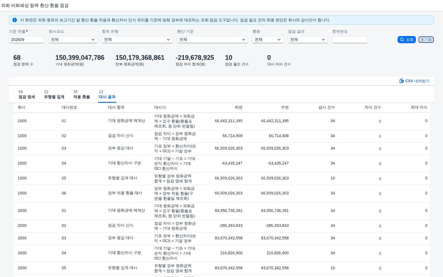The image size is (443, 277).
Task: Open the 항목 유형 dropdown
Action: coord(137,40)
